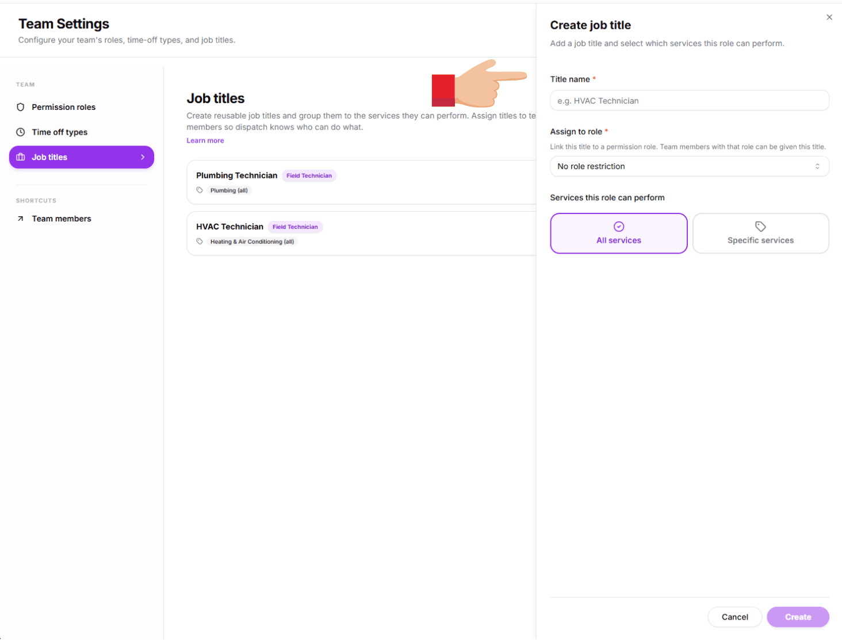Click the Create button
Image resolution: width=842 pixels, height=642 pixels.
click(798, 617)
